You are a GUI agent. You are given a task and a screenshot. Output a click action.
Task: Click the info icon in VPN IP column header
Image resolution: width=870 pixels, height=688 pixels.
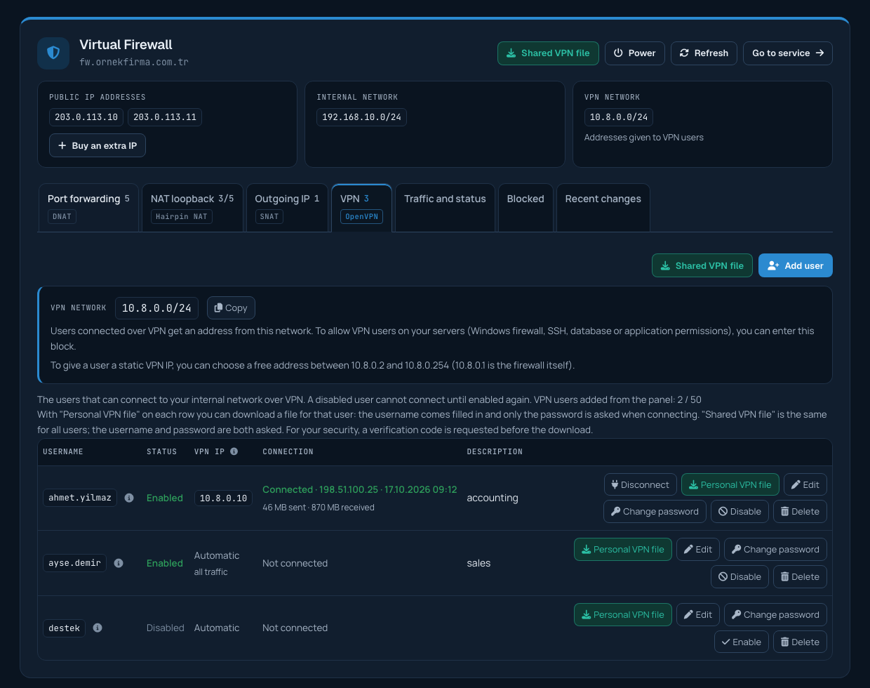coord(234,451)
